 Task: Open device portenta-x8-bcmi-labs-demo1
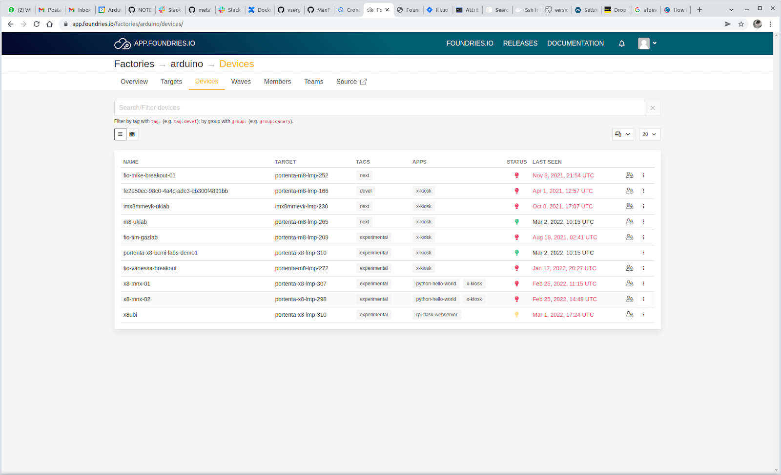point(161,253)
